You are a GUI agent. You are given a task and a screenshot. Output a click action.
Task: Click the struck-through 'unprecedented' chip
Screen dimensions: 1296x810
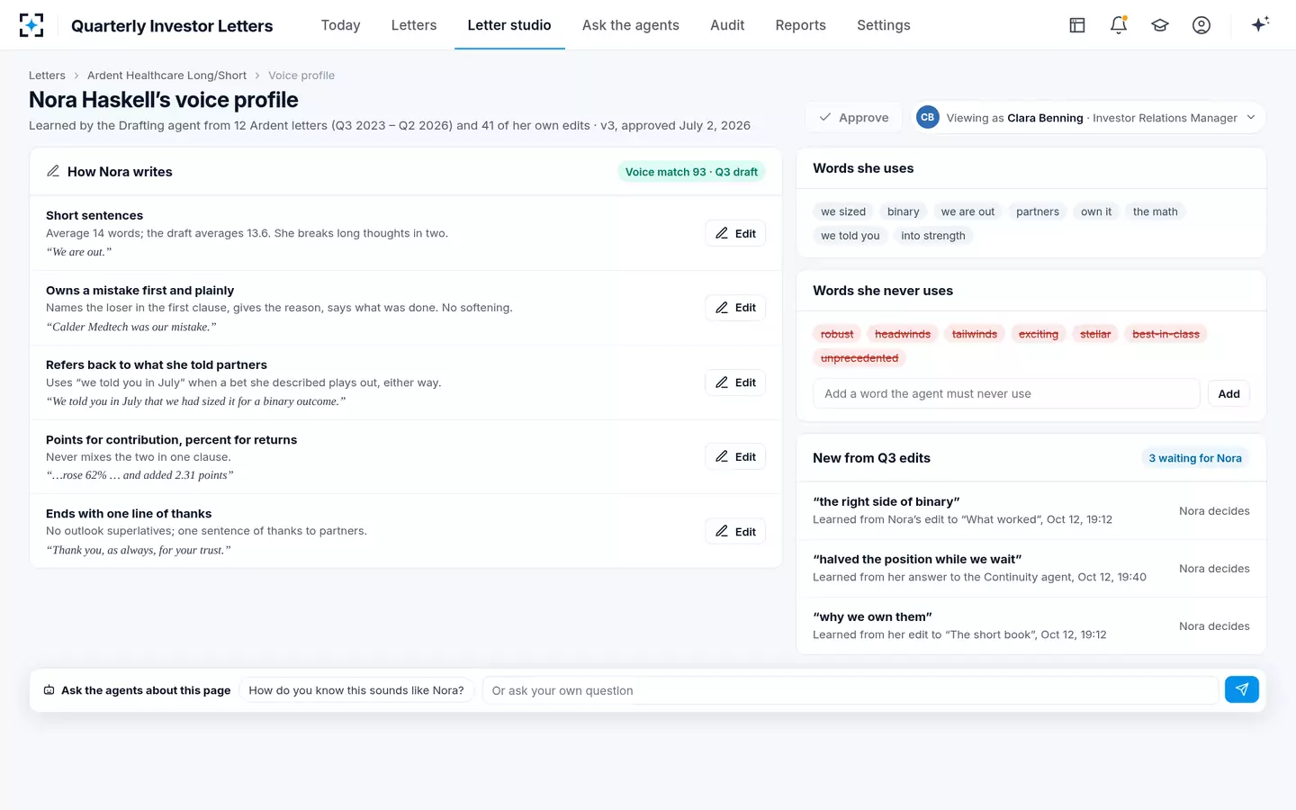click(859, 358)
